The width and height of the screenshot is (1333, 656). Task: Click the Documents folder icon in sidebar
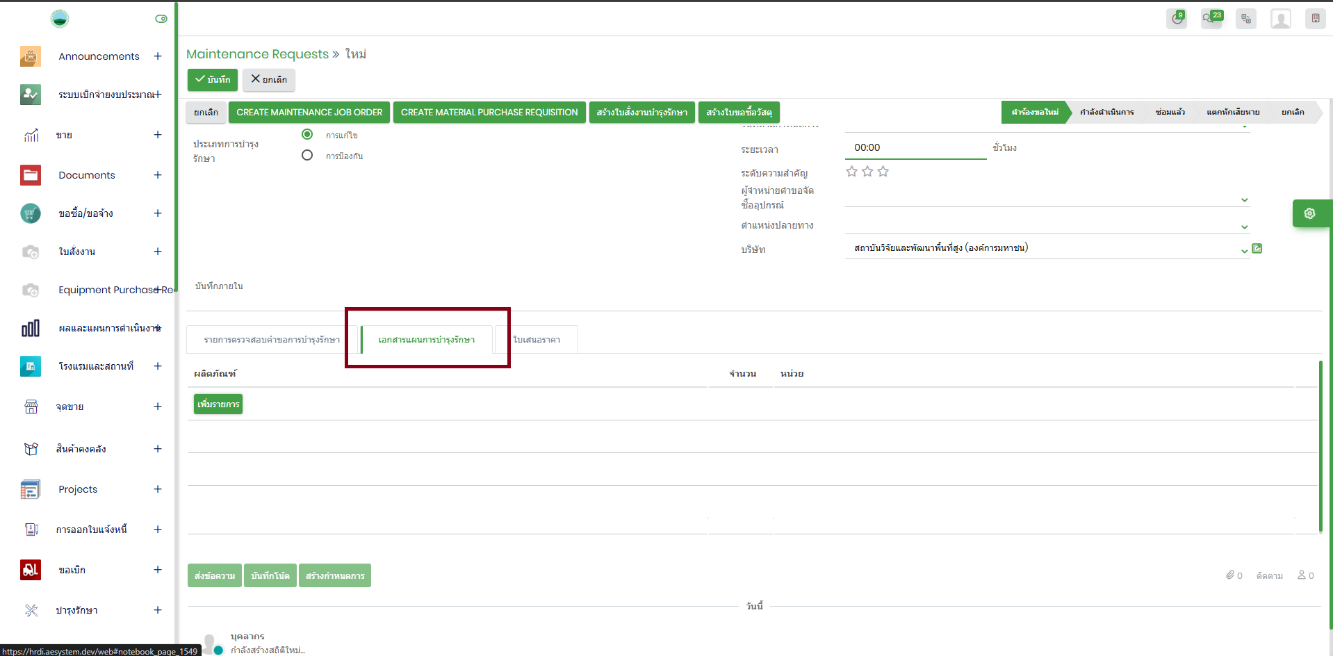31,175
